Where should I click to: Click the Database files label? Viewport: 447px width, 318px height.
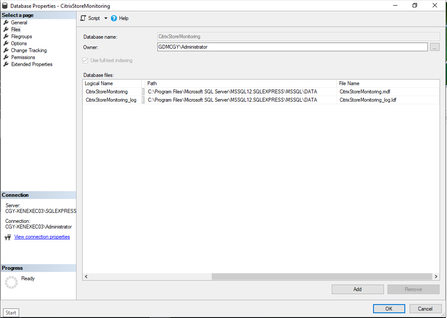(98, 75)
